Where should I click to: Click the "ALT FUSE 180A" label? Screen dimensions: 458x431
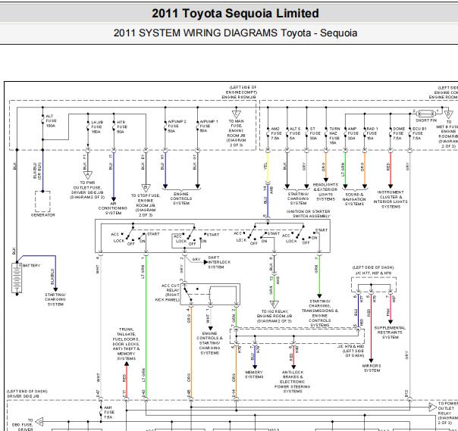click(51, 120)
